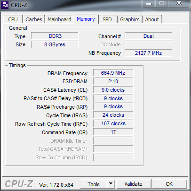
Task: Click the Dual channel value
Action: pos(148,36)
